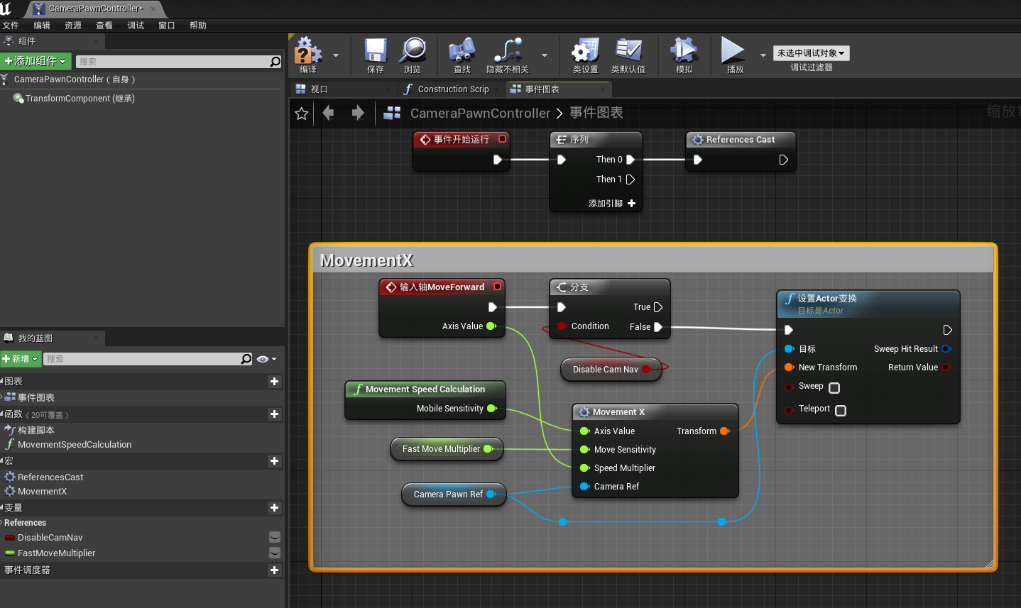Open the Add Component (添加组件) dropdown

[x=36, y=62]
